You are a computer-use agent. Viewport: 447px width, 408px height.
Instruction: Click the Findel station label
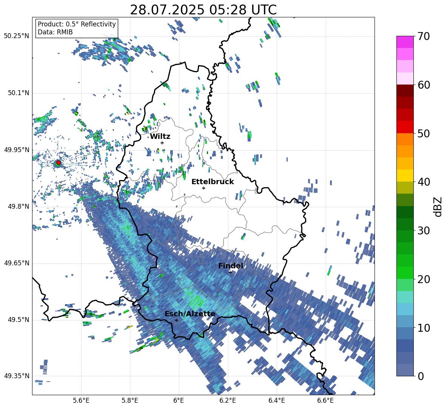(x=231, y=266)
